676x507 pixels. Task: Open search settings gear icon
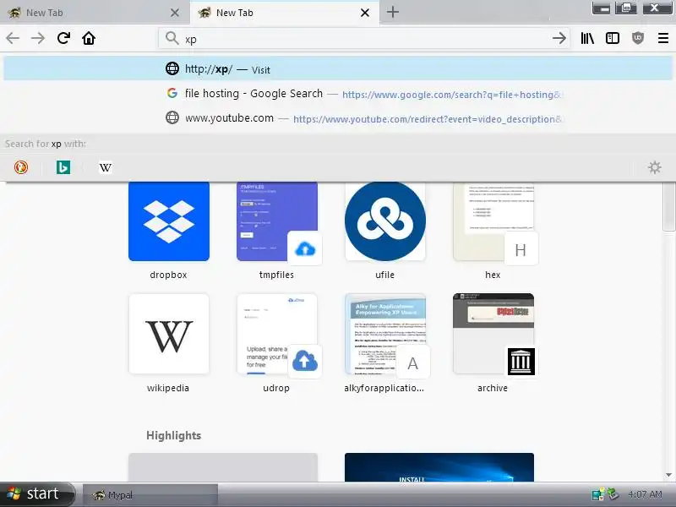pyautogui.click(x=654, y=167)
